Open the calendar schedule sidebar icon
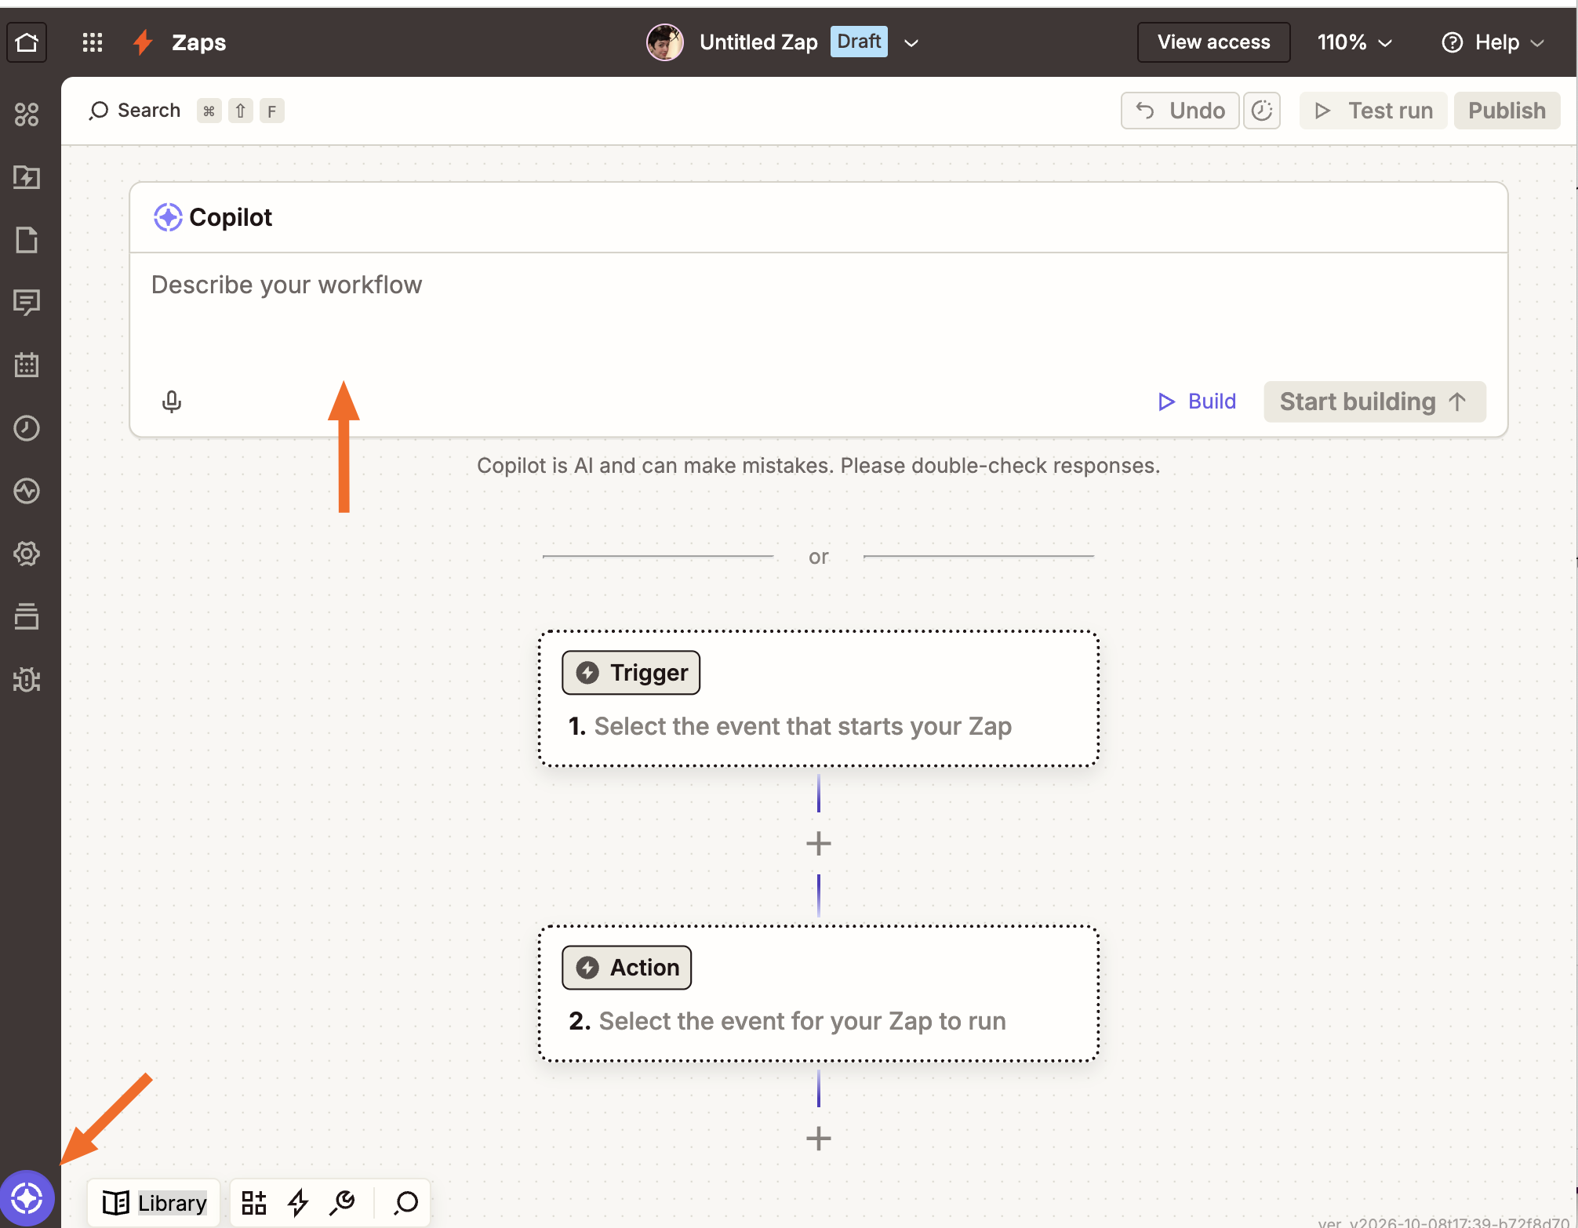Viewport: 1578px width, 1228px height. (27, 365)
